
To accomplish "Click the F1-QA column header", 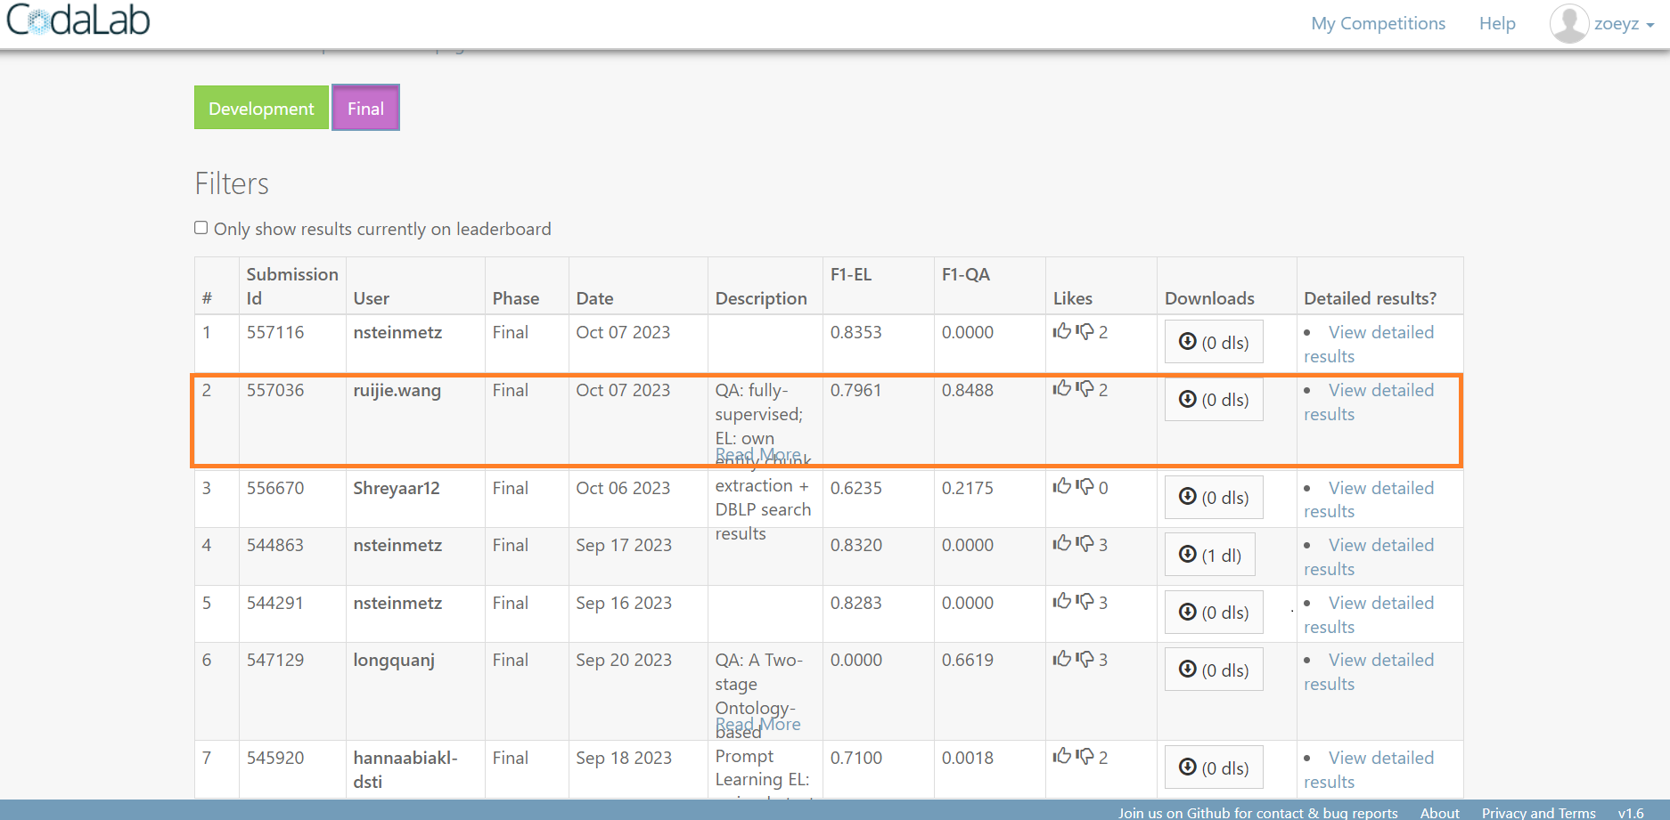I will 965,274.
